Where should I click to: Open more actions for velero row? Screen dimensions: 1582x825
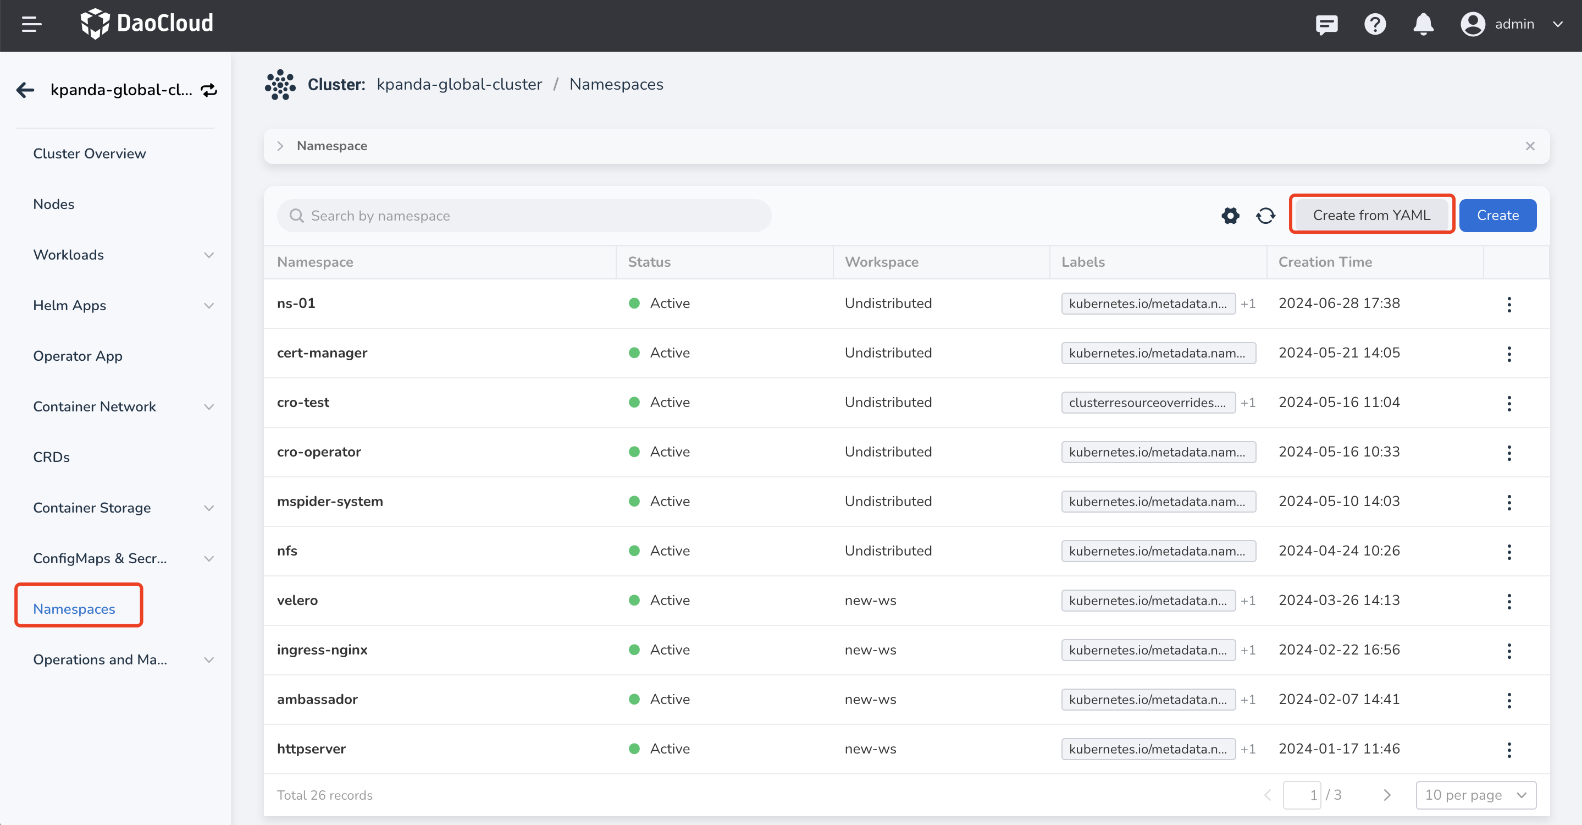[x=1508, y=601]
